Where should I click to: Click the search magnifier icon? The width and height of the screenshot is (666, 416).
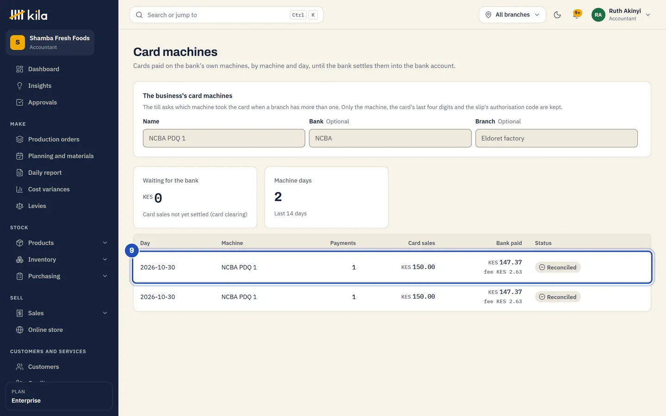pyautogui.click(x=139, y=15)
